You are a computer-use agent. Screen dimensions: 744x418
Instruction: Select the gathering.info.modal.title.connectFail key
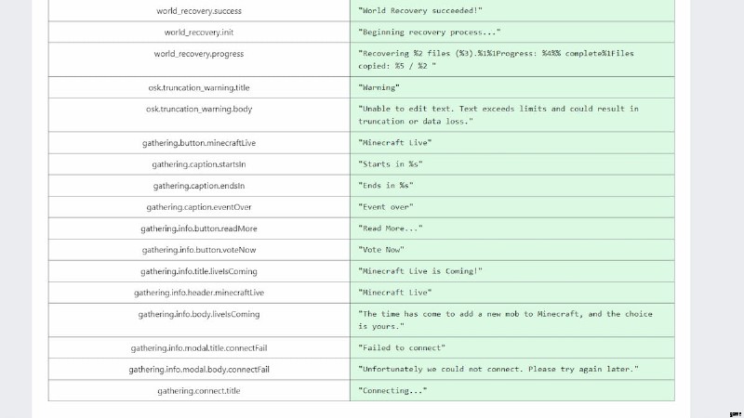(199, 347)
